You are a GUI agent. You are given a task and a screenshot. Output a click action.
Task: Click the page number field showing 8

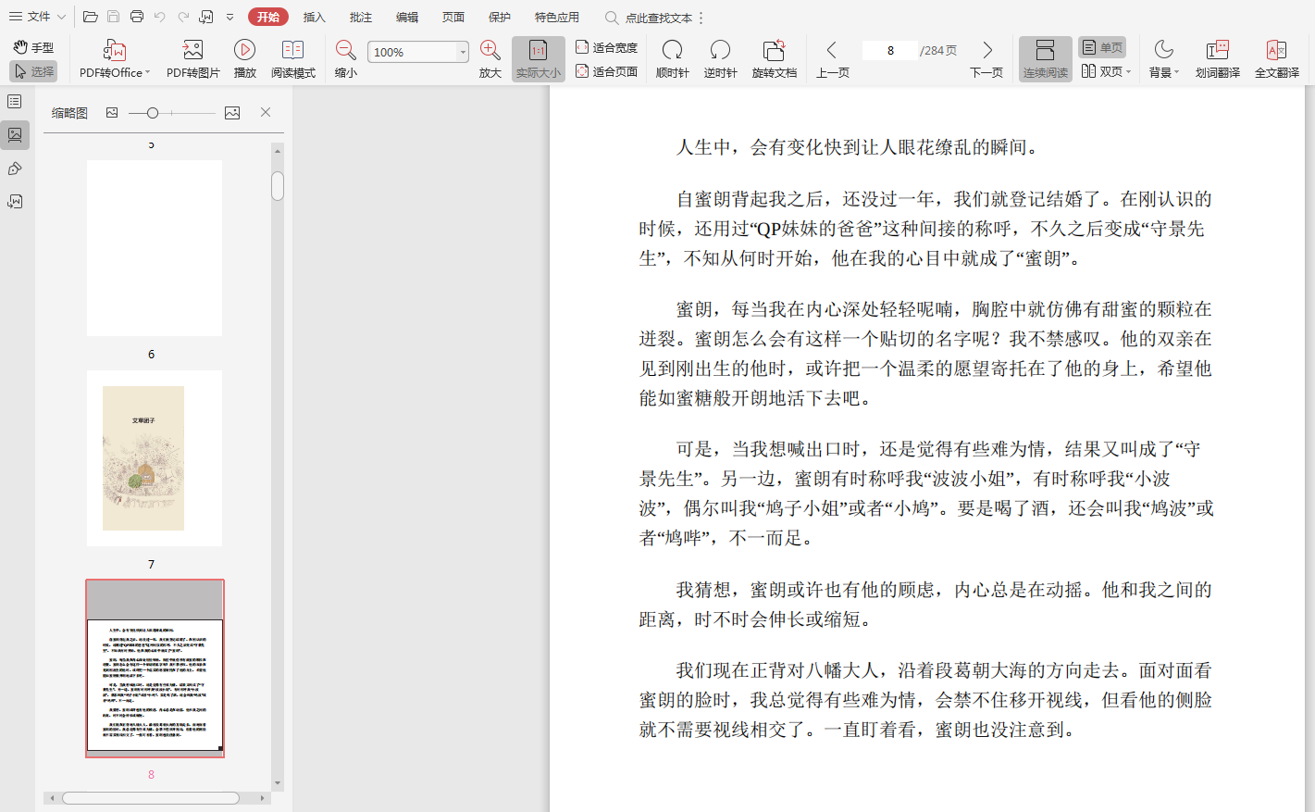(890, 51)
